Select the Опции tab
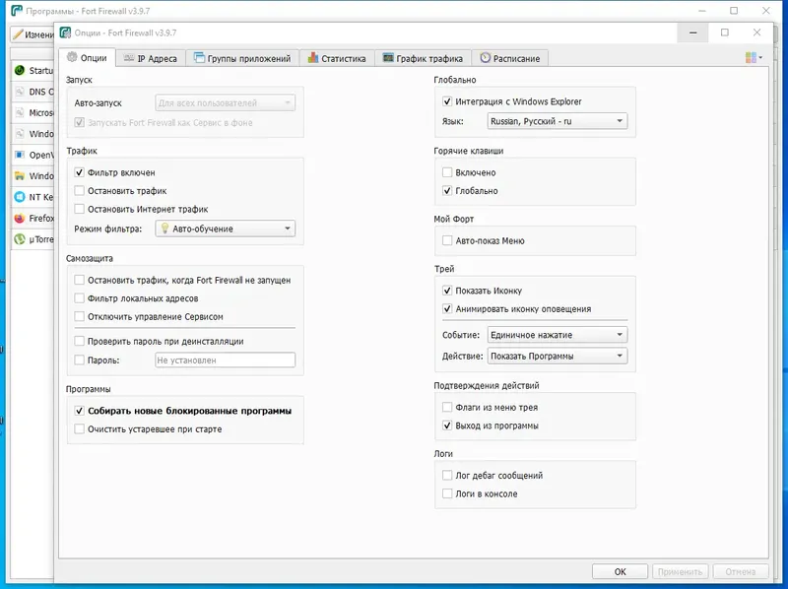The width and height of the screenshot is (788, 589). [x=87, y=57]
